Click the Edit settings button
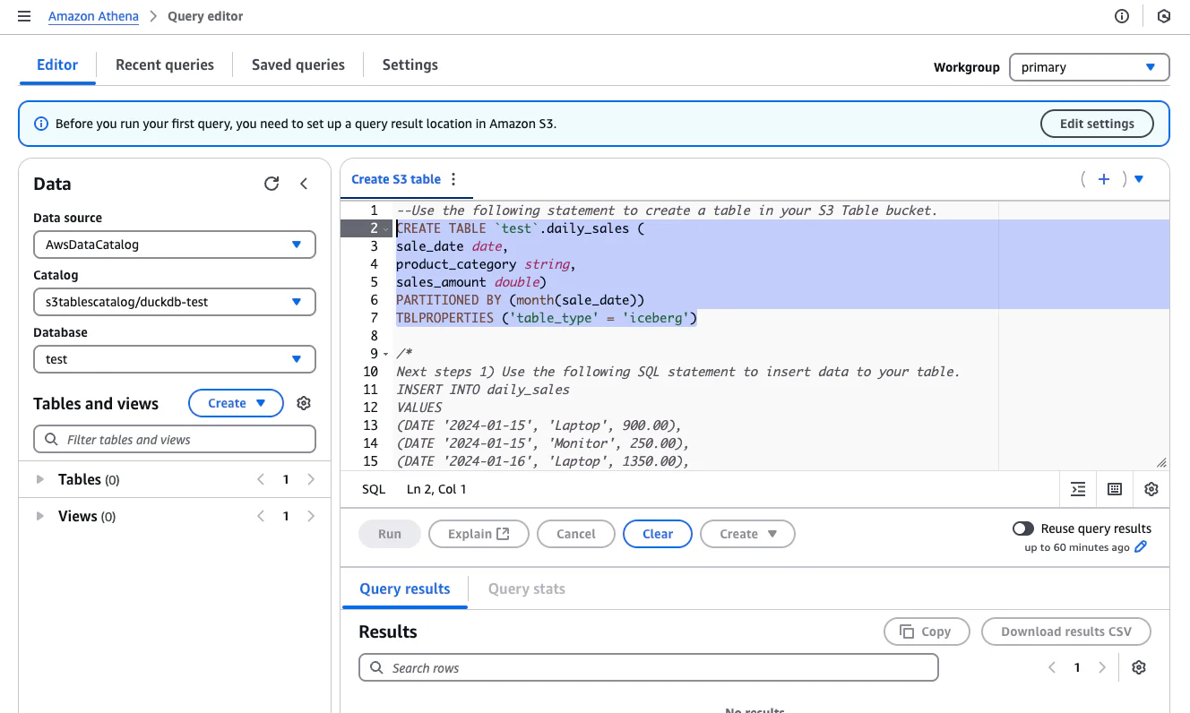 [x=1097, y=124]
